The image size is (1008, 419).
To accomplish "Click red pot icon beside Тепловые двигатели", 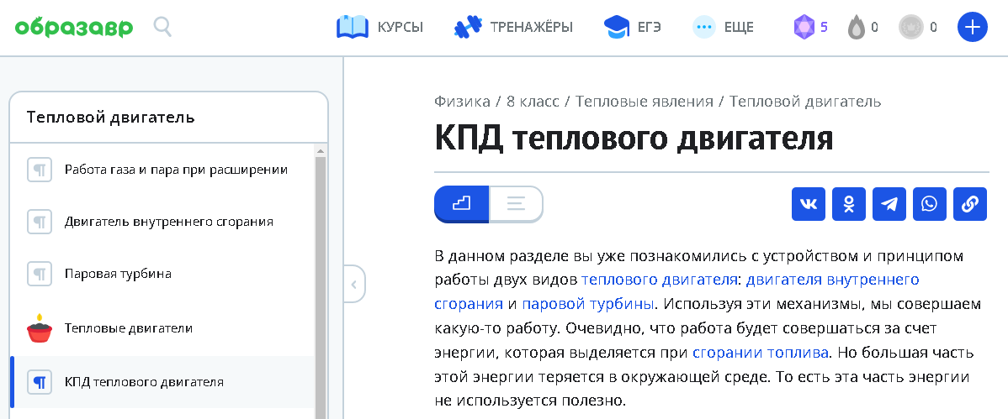I will tap(40, 327).
